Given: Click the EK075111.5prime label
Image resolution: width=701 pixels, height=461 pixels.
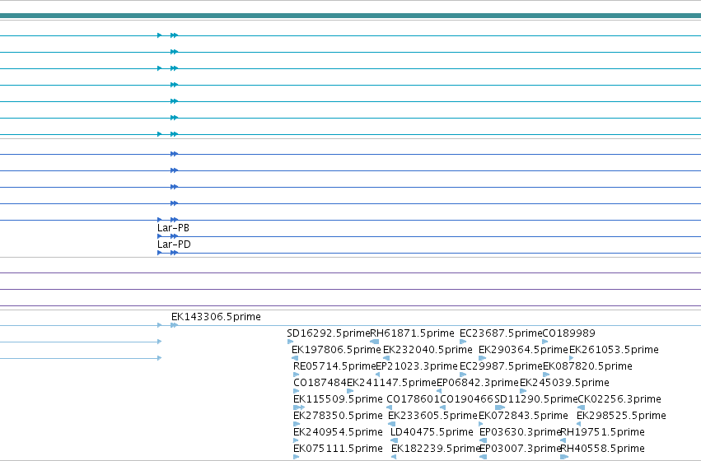Looking at the screenshot, I should pyautogui.click(x=338, y=449).
